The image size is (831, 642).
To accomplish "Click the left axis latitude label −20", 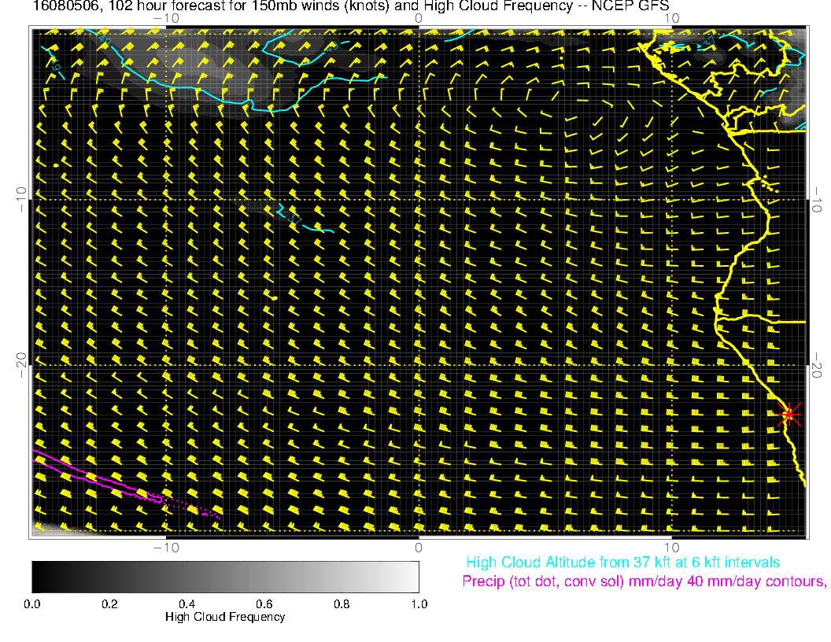I will point(20,364).
